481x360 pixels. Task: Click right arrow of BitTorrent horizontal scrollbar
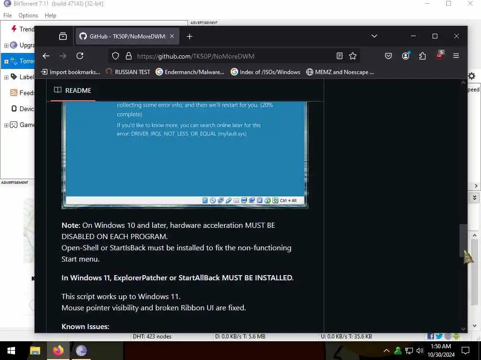click(476, 186)
